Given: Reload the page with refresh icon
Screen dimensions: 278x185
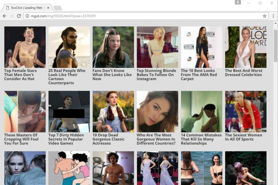Looking at the screenshot, I should point(19,16).
